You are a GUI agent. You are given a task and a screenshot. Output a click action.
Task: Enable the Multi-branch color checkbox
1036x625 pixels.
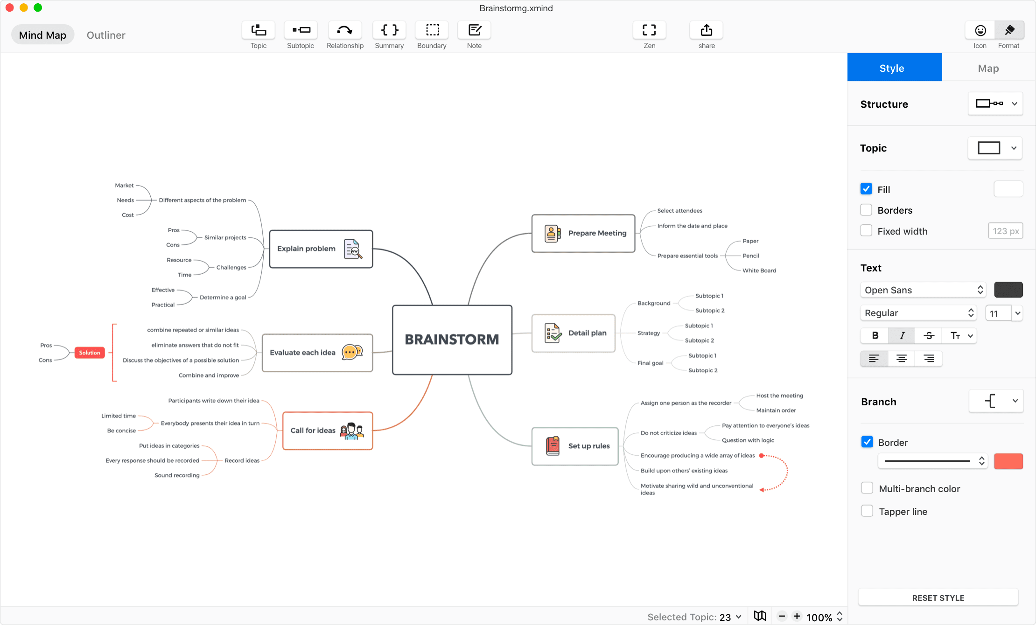coord(867,488)
